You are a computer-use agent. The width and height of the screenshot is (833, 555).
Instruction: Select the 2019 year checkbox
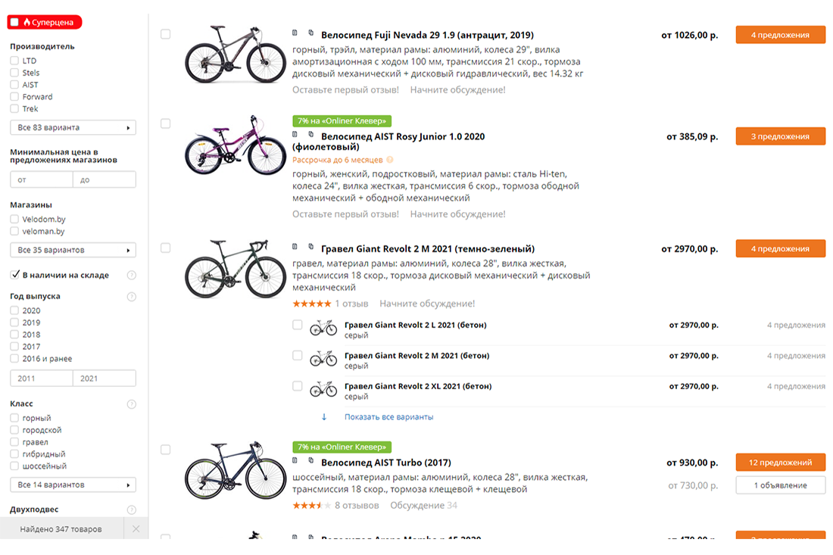[x=14, y=323]
